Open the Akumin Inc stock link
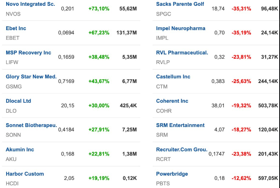This screenshot has width=280, height=188. click(20, 150)
